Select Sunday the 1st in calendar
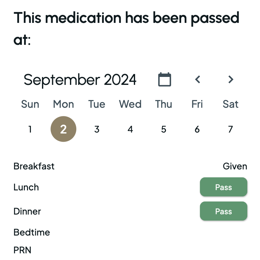The image size is (260, 260). pos(30,129)
